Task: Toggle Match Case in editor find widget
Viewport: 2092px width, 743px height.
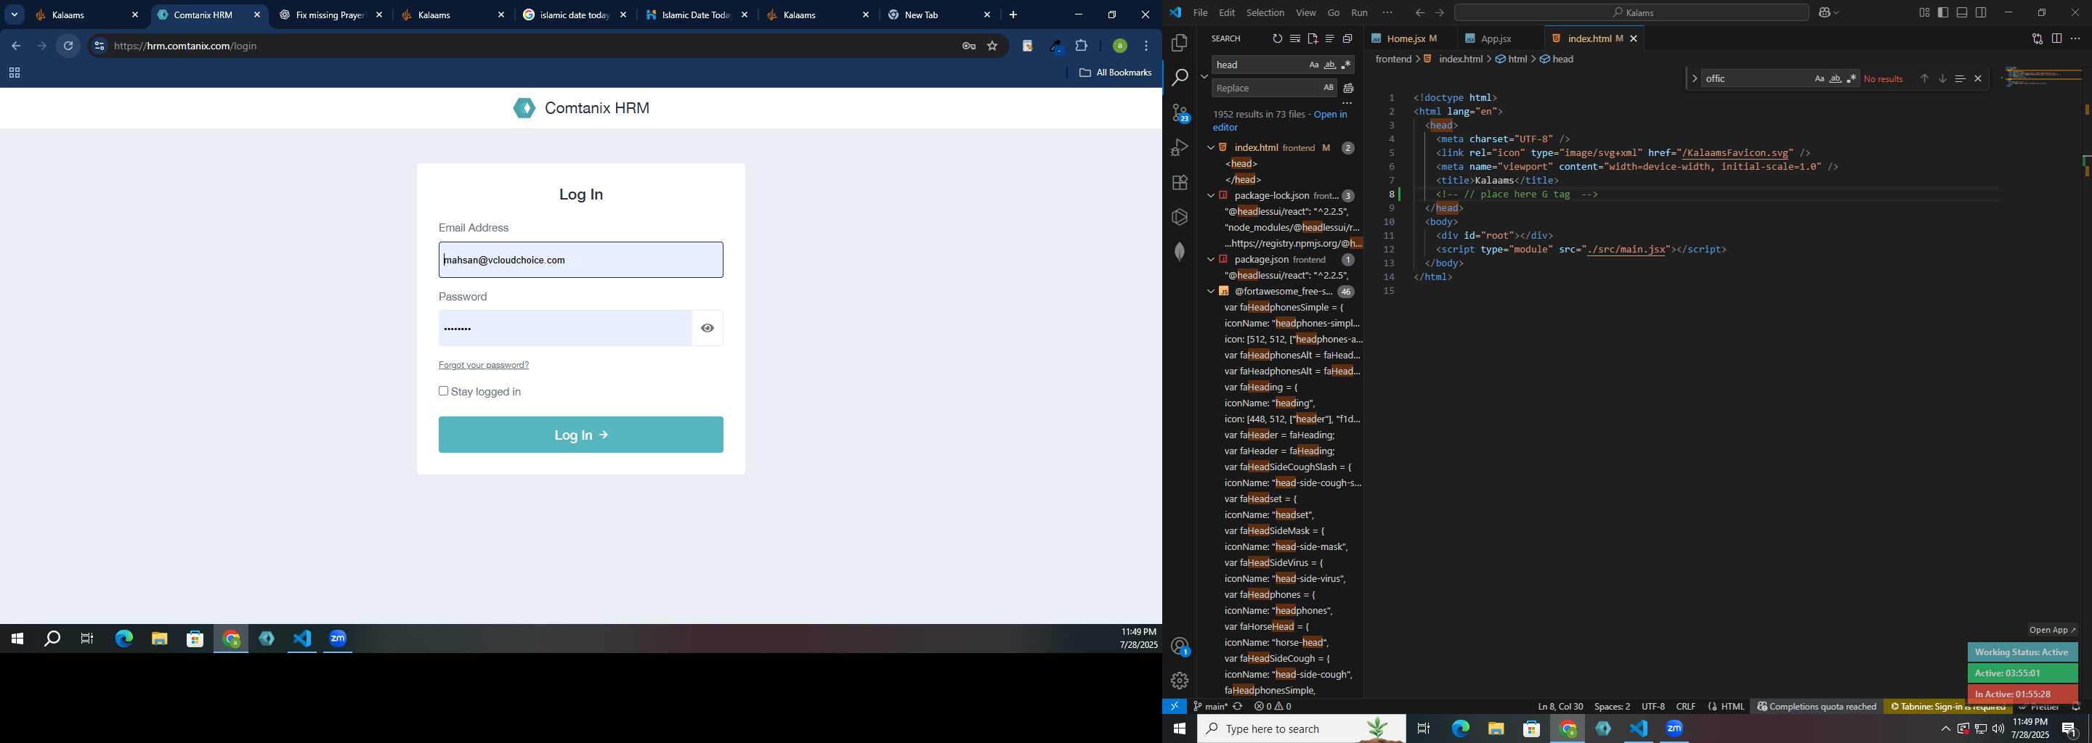Action: (x=1819, y=78)
